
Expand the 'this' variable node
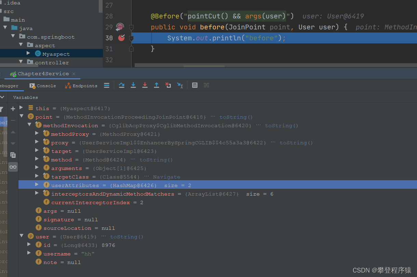coord(21,108)
